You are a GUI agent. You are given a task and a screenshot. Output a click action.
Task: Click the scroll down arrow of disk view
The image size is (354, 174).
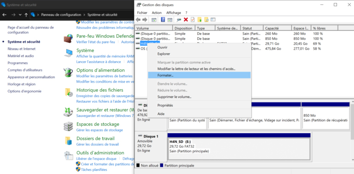click(352, 159)
